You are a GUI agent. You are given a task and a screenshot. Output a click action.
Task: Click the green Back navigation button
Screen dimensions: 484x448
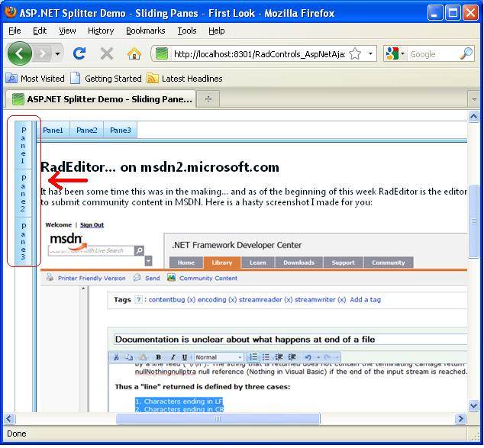pyautogui.click(x=20, y=53)
